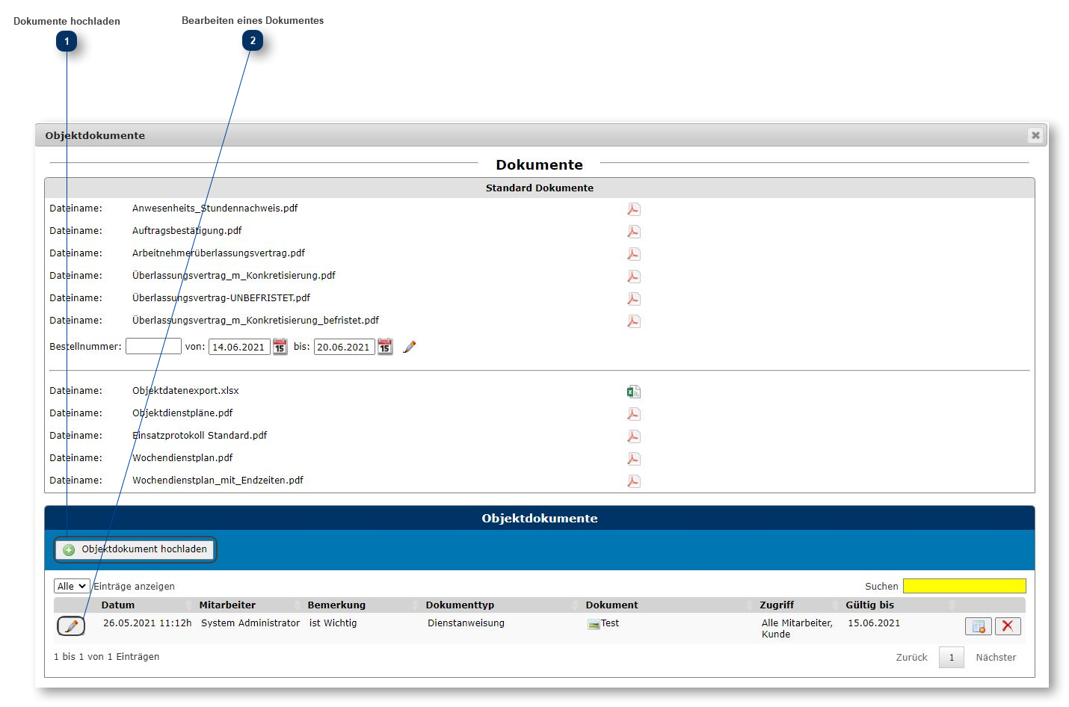Open the Test document file icon
1069x707 pixels.
[594, 624]
